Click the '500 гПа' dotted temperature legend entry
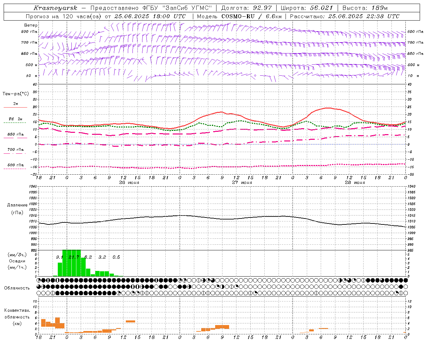 click(x=15, y=167)
